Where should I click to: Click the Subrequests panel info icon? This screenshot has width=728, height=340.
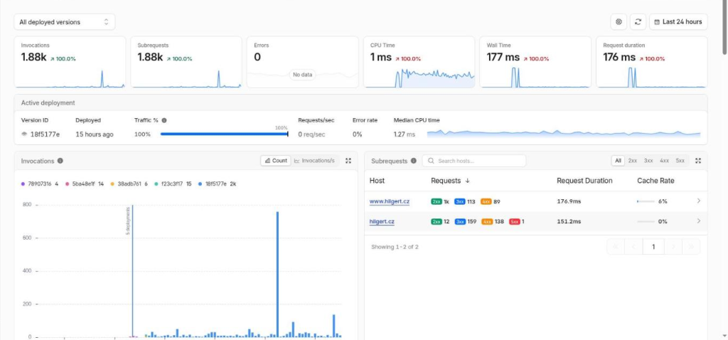414,161
